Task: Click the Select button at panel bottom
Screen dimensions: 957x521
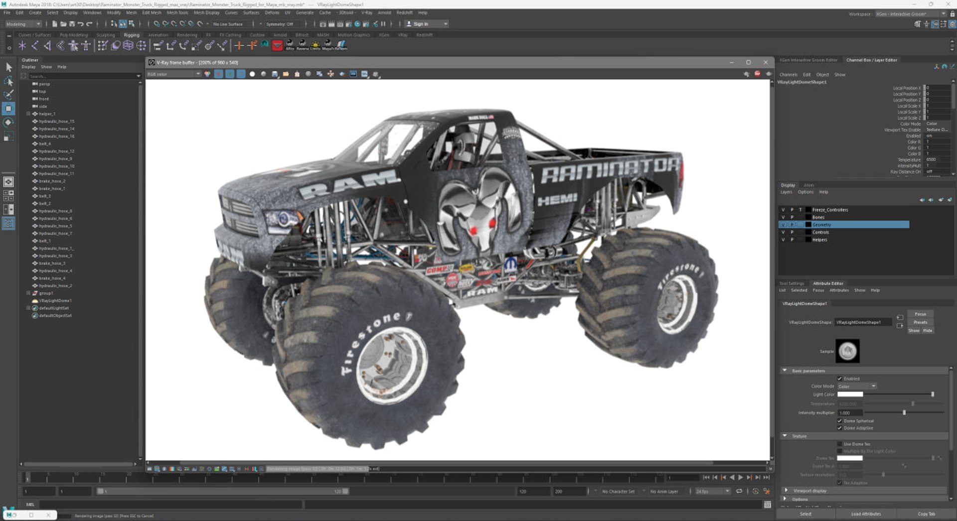Action: [805, 514]
